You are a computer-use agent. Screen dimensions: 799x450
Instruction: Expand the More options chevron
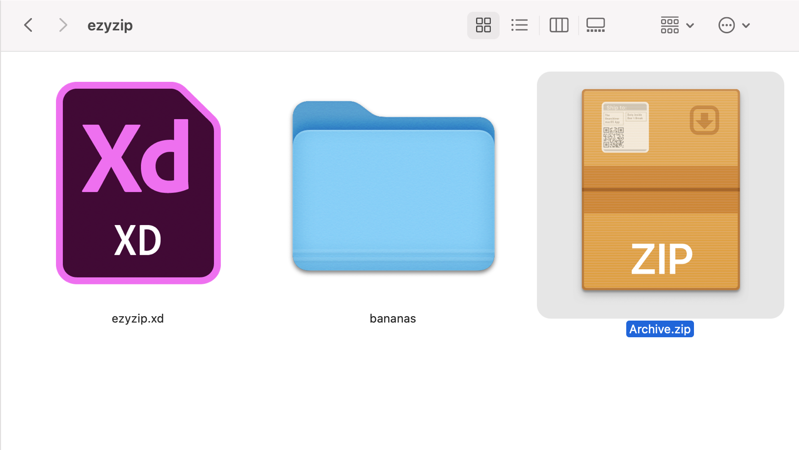[x=746, y=25]
